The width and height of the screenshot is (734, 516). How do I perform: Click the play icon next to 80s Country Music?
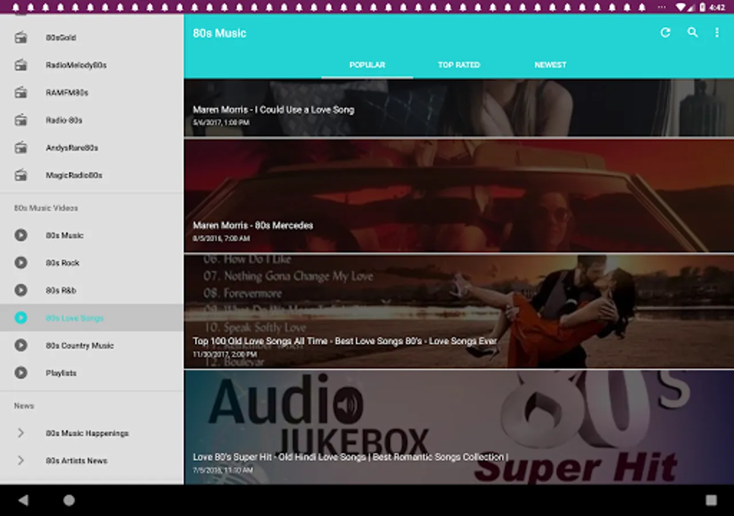(21, 345)
